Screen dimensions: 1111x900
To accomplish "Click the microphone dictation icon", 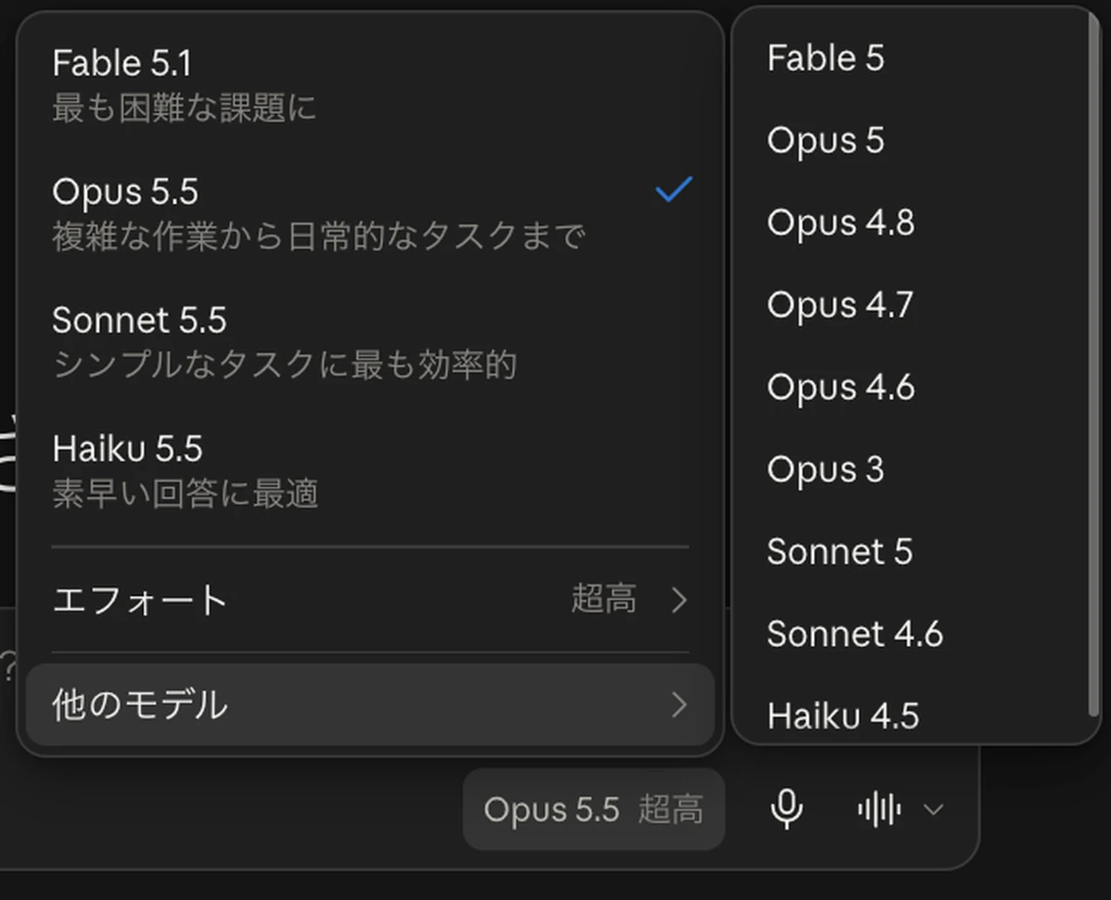I will coord(786,809).
